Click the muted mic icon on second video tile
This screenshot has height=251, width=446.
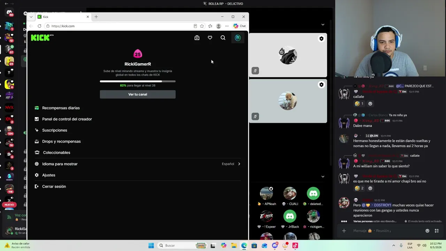255,116
